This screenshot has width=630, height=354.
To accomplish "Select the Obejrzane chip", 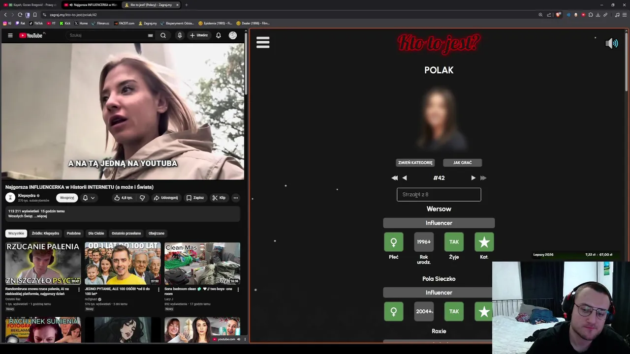I will coord(157,233).
